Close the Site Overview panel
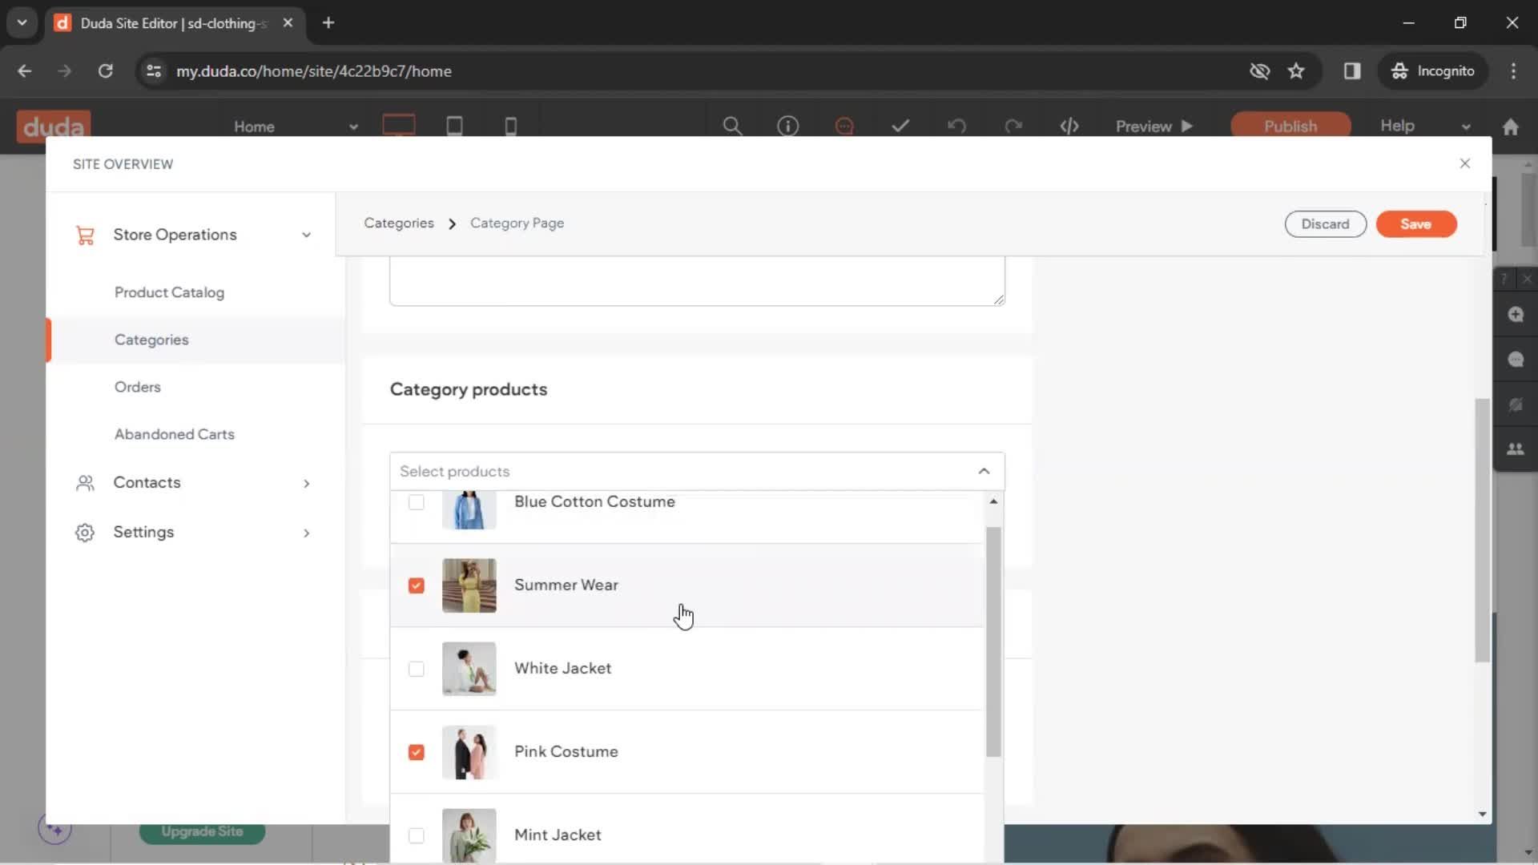The height and width of the screenshot is (865, 1538). (x=1464, y=163)
